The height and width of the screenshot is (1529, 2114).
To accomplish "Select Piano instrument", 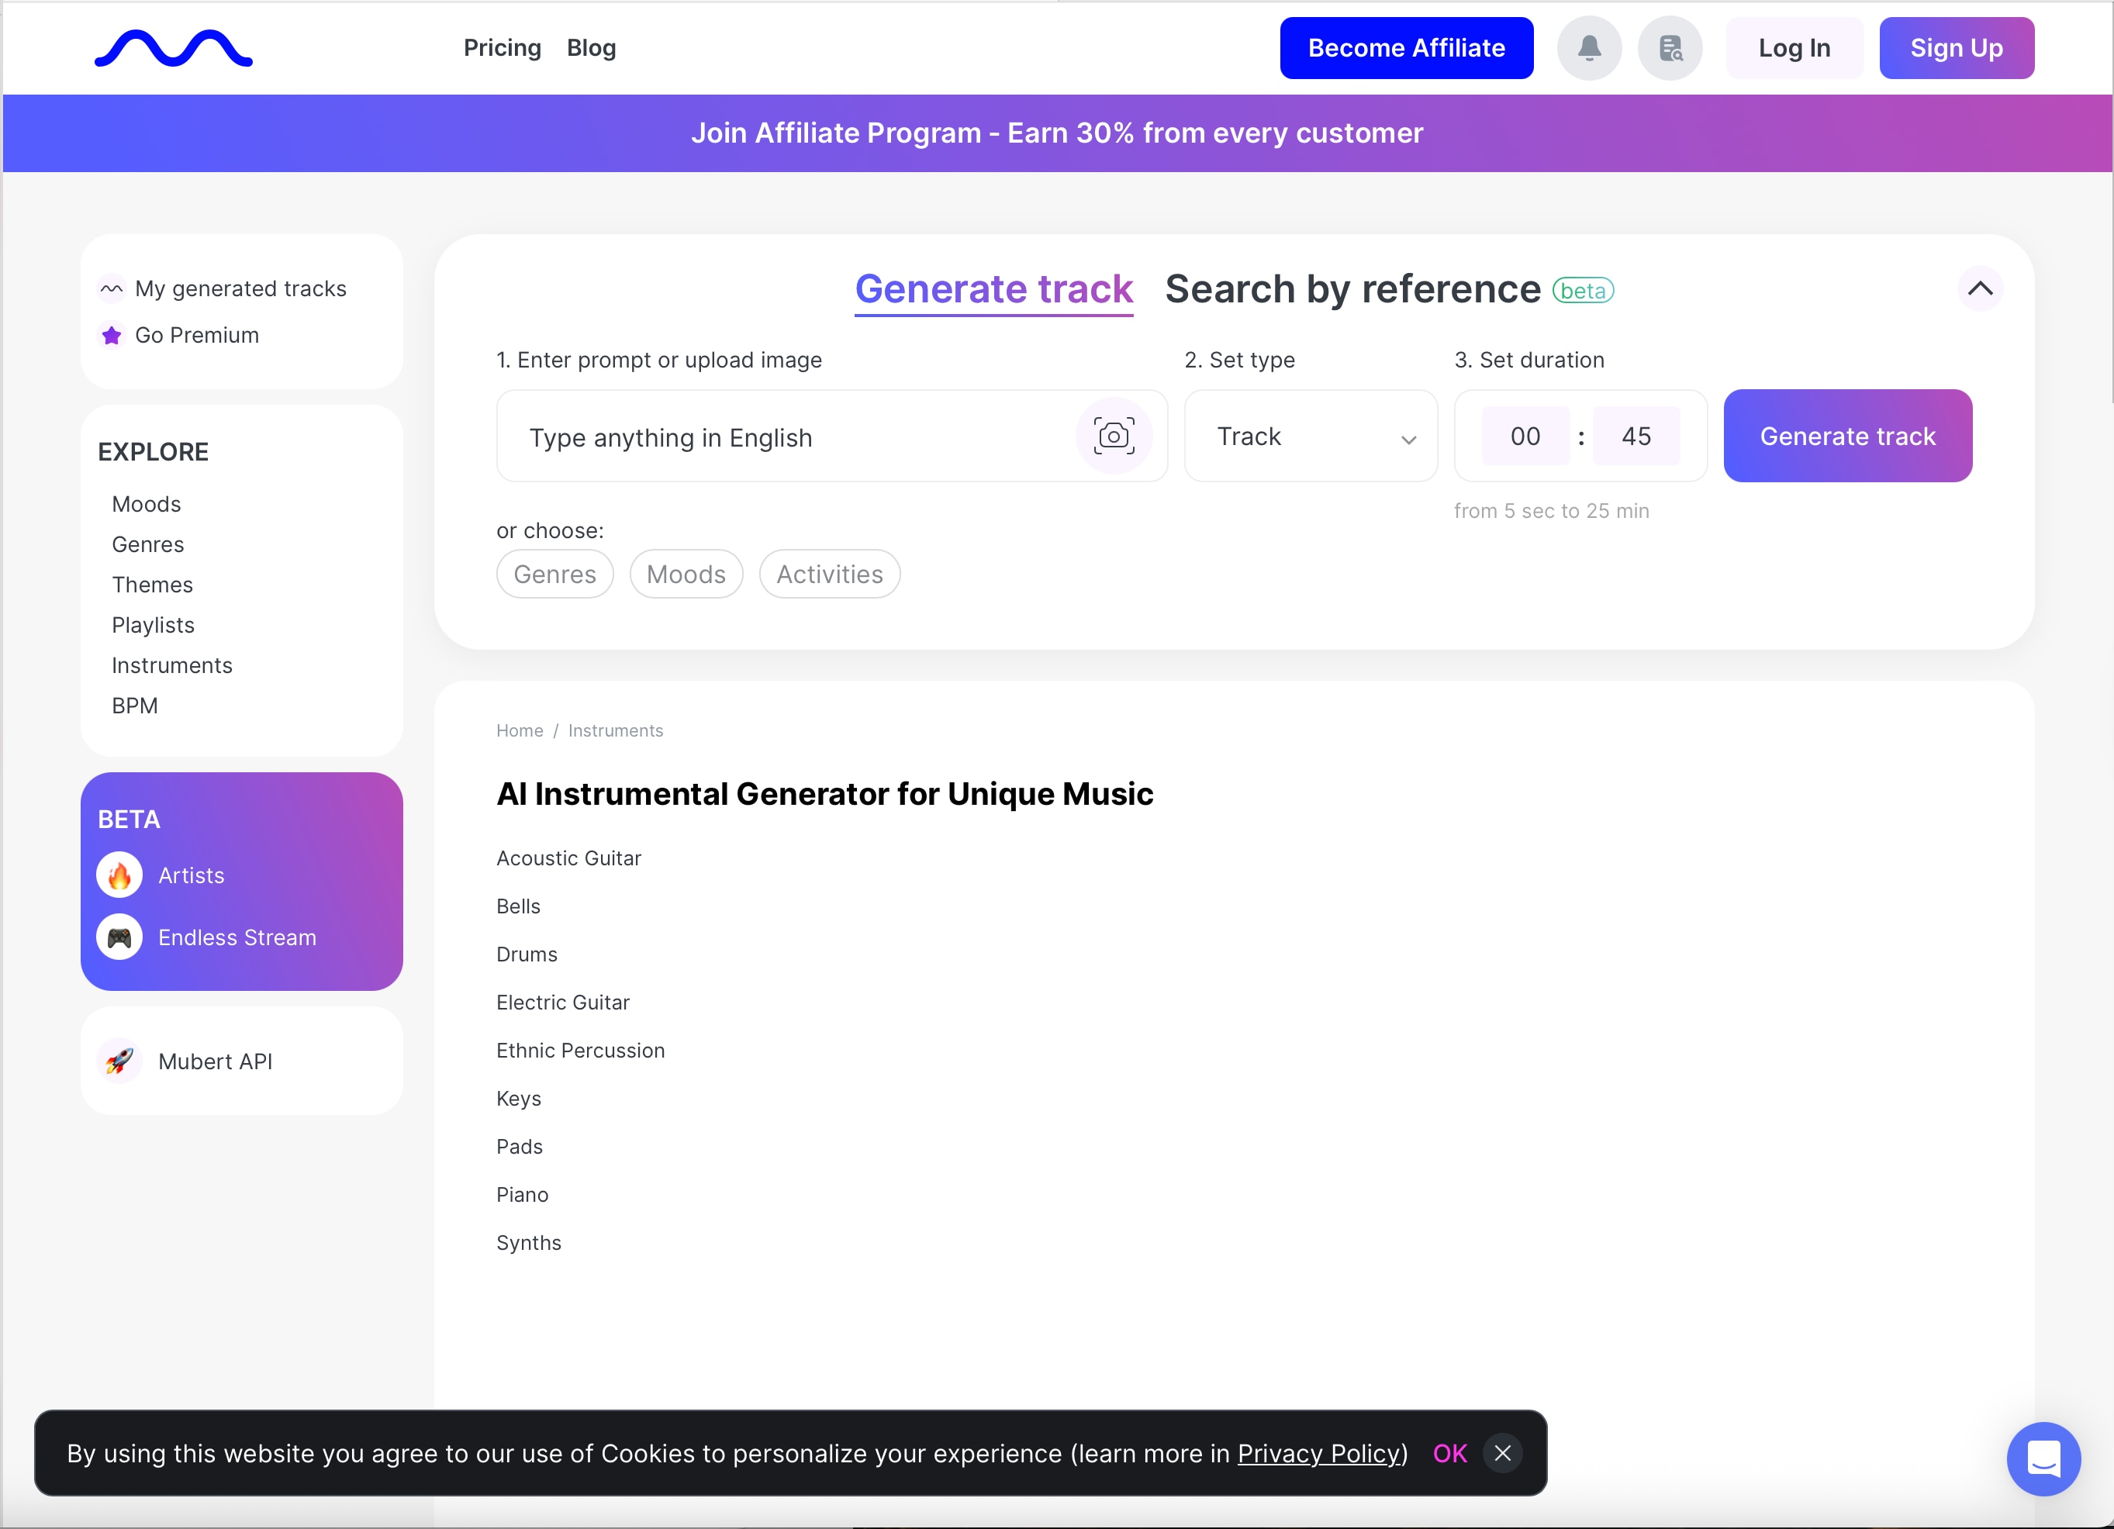I will click(522, 1195).
